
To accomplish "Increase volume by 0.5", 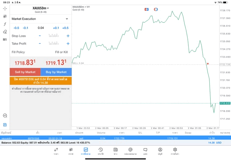I will pos(65,28).
